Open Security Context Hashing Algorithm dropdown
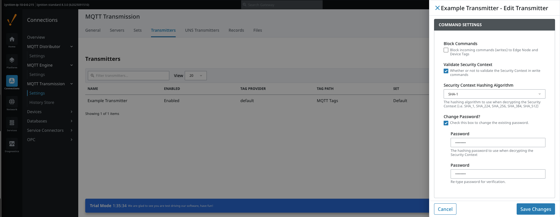Viewport: 560px width, 217px height. coord(494,94)
